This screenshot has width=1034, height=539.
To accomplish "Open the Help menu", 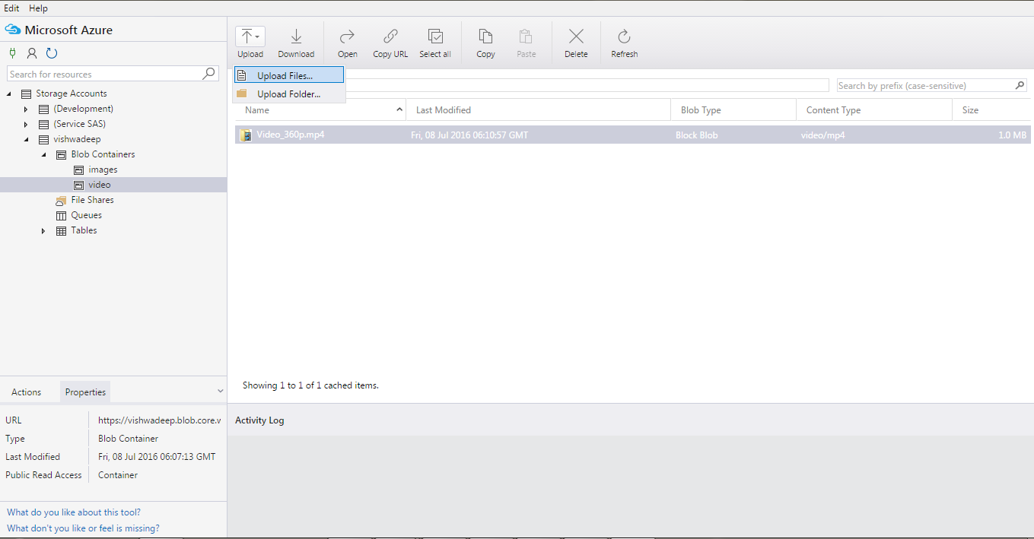I will click(x=38, y=8).
